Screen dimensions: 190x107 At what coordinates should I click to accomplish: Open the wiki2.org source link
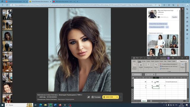42,97
